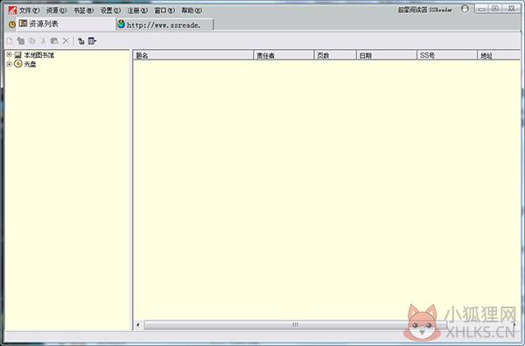The width and height of the screenshot is (525, 346).
Task: Click the disc icon beside 光盘
Action: click(18, 64)
